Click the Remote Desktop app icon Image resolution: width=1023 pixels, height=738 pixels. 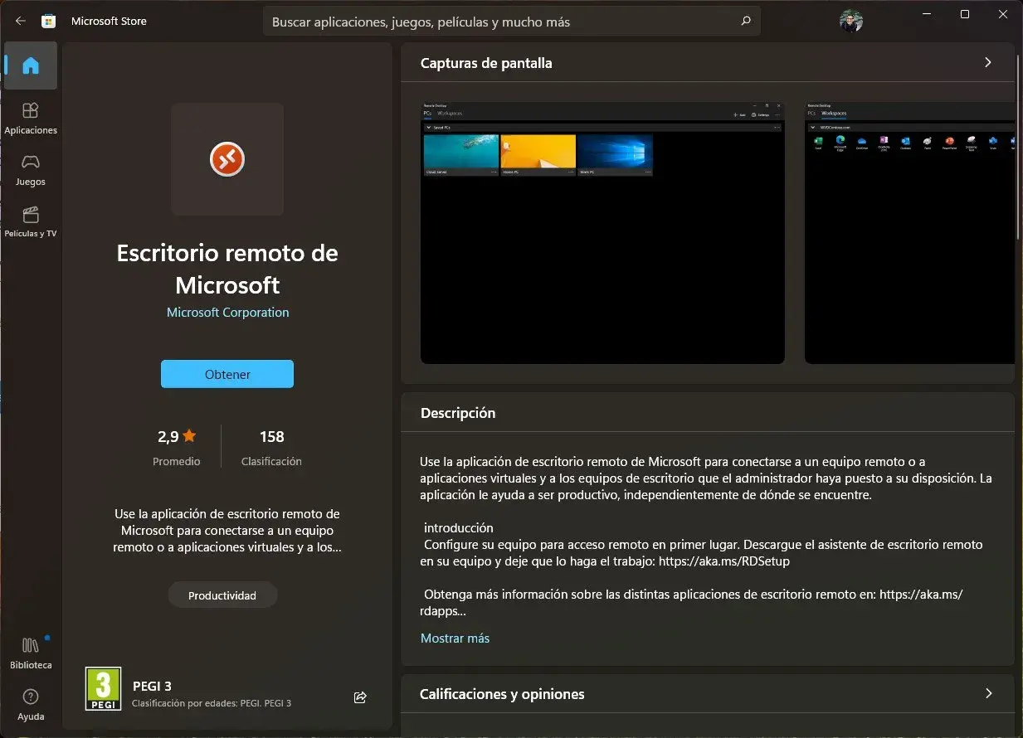227,158
